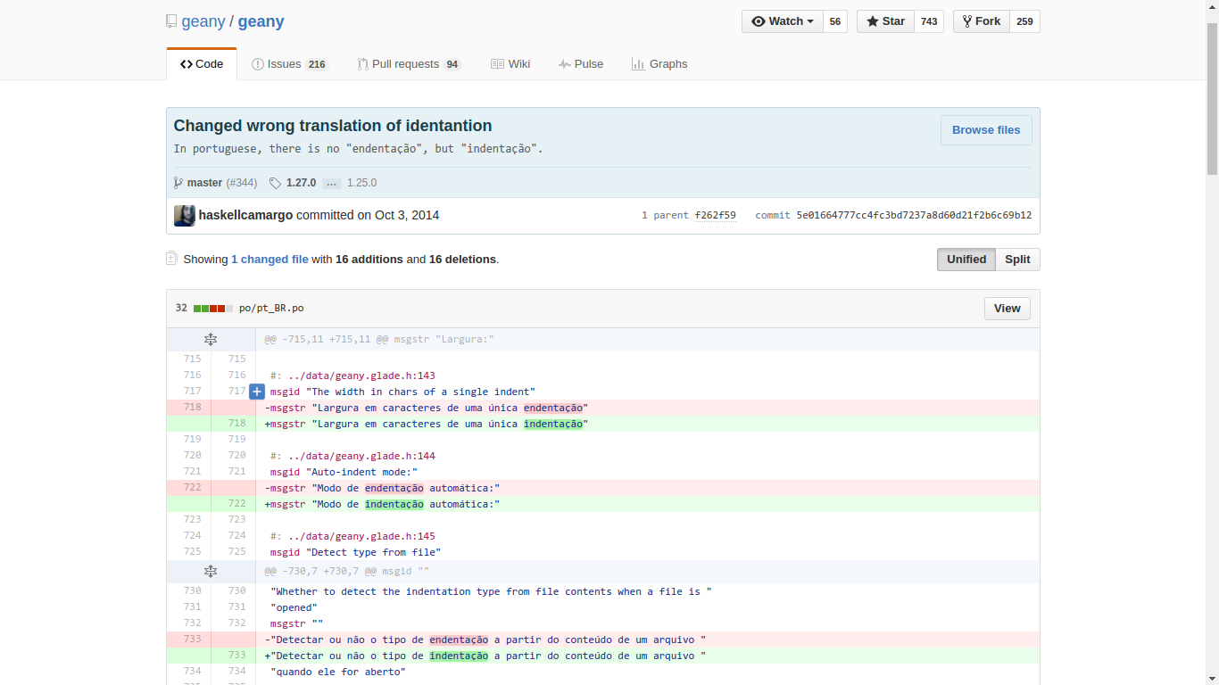Image resolution: width=1219 pixels, height=685 pixels.
Task: Click the diff file icon beside Showing
Action: point(171,259)
